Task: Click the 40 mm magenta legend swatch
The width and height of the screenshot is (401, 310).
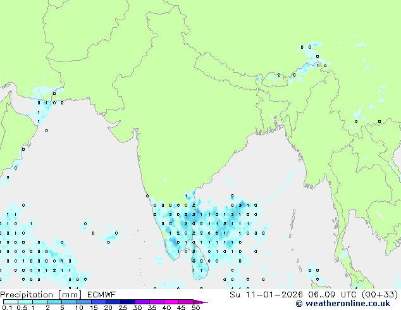Action: click(171, 302)
